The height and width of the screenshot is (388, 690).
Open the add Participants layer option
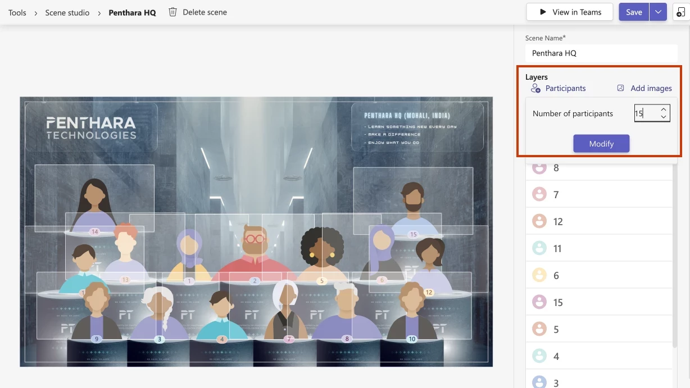coord(559,88)
